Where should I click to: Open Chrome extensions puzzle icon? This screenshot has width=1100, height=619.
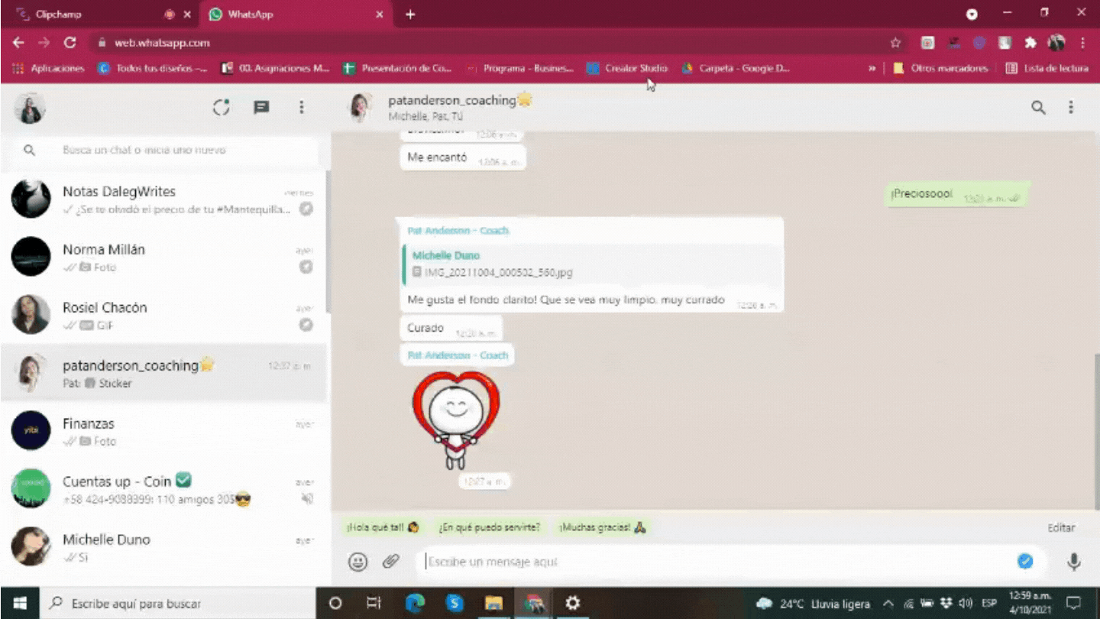[x=1030, y=43]
